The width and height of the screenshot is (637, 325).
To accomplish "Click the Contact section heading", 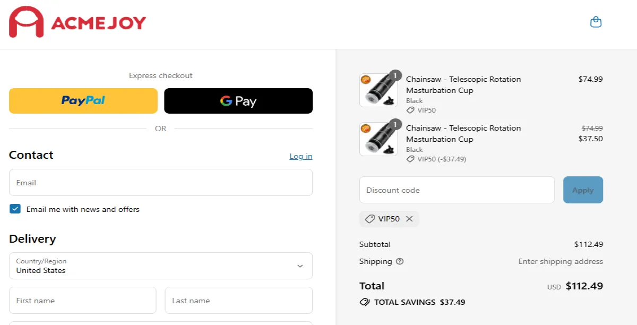I will (31, 155).
